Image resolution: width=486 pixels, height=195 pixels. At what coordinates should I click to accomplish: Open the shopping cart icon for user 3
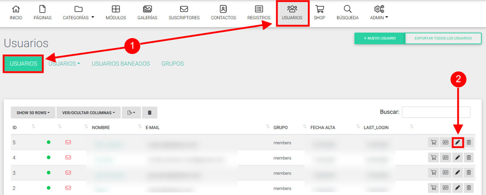434,173
